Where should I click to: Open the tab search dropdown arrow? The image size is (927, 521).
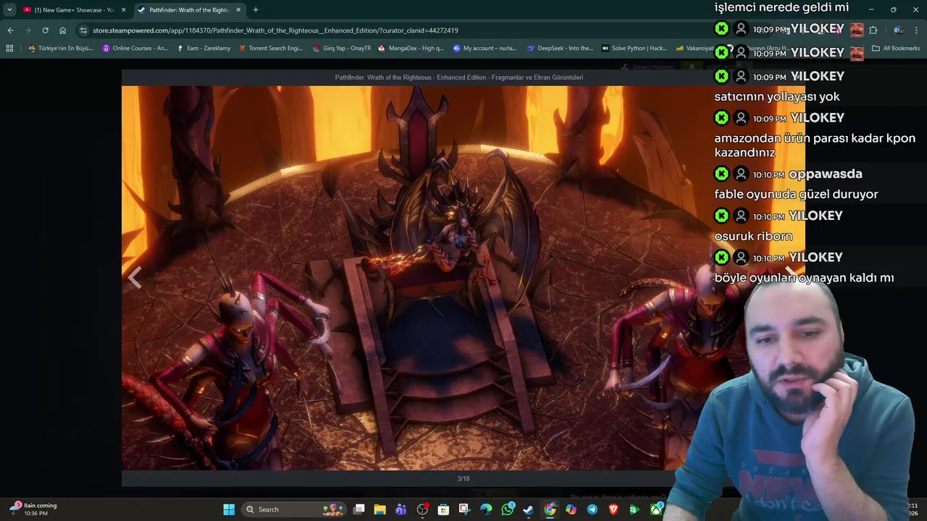pos(9,10)
